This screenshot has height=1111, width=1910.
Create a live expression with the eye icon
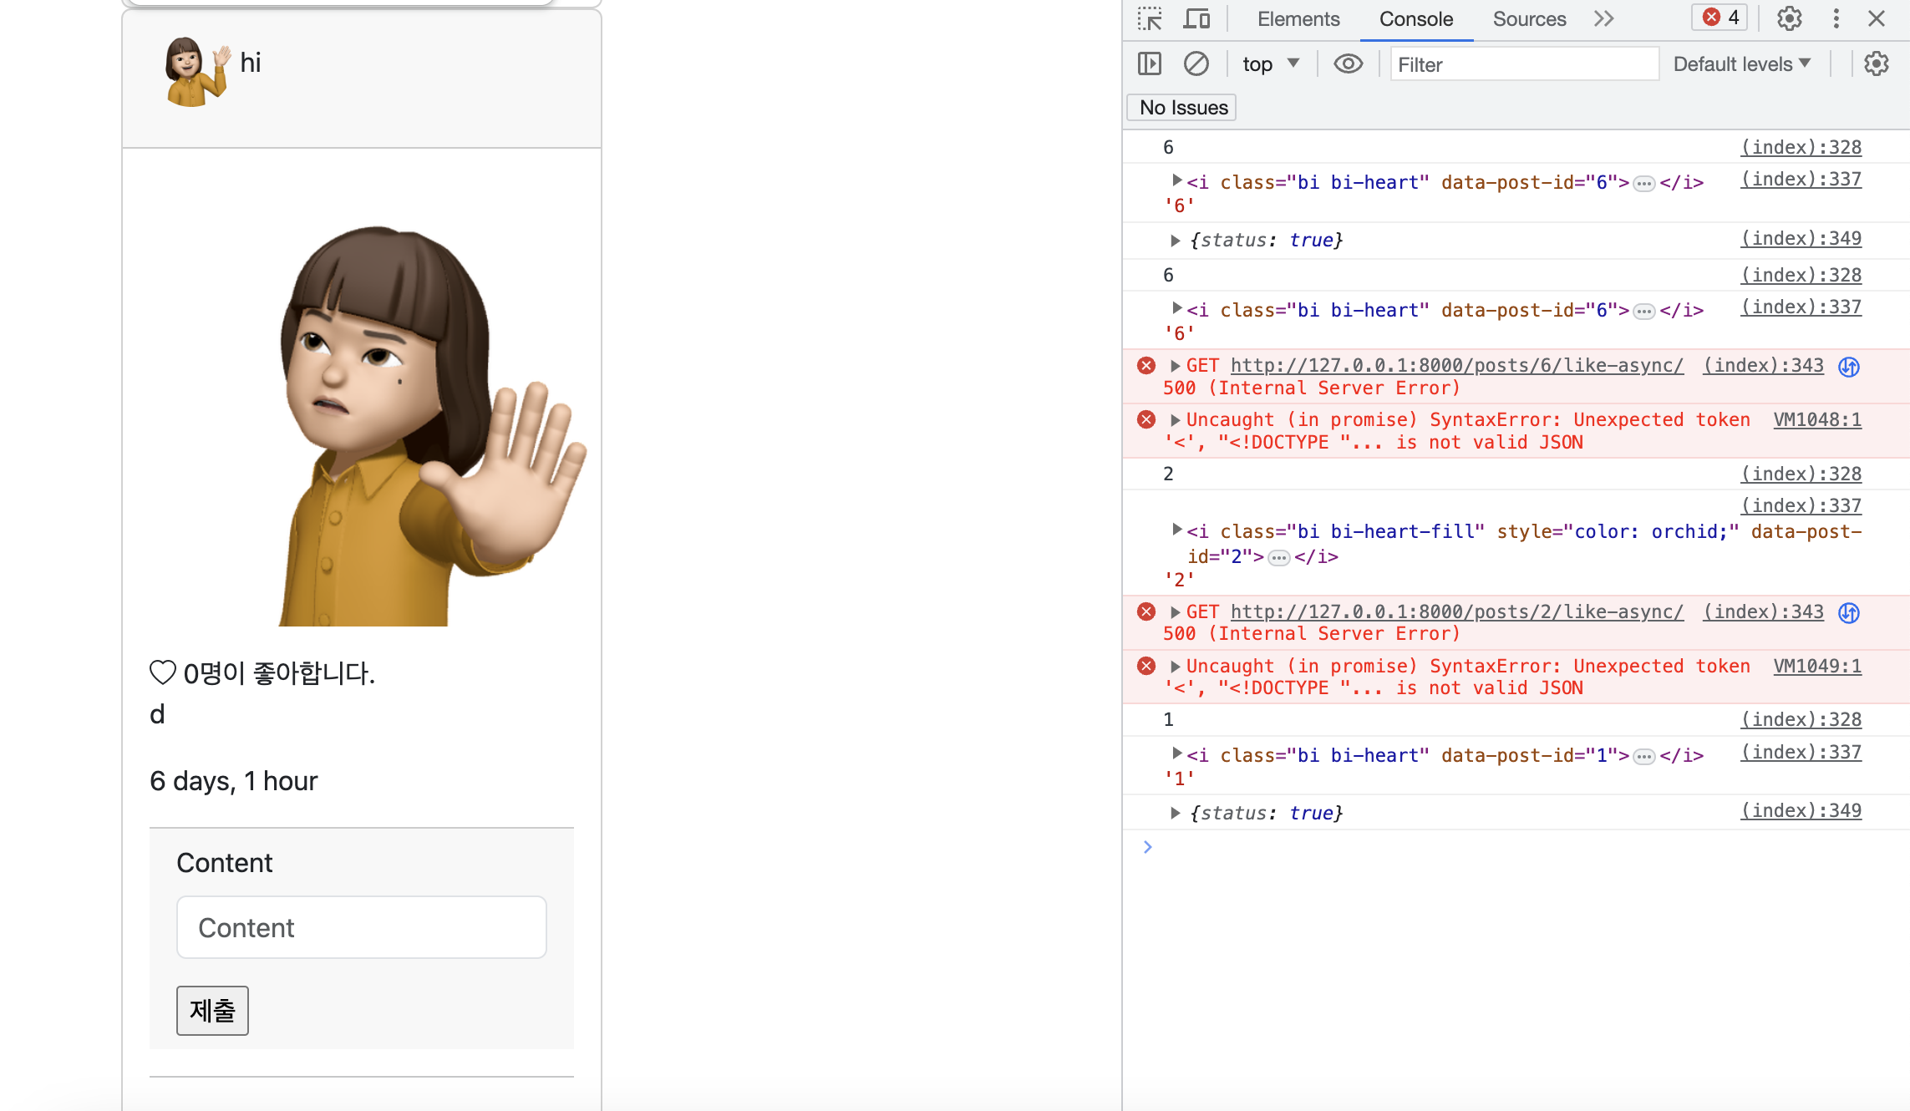tap(1348, 63)
